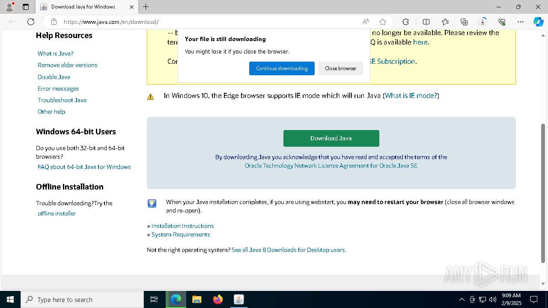The width and height of the screenshot is (548, 308).
Task: Open the notification center icon
Action: tap(534, 299)
